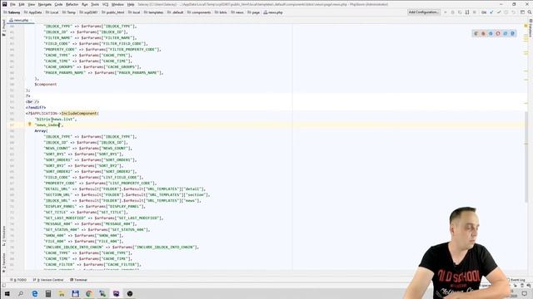
Task: Open the Refactor menu
Action: pos(72,4)
